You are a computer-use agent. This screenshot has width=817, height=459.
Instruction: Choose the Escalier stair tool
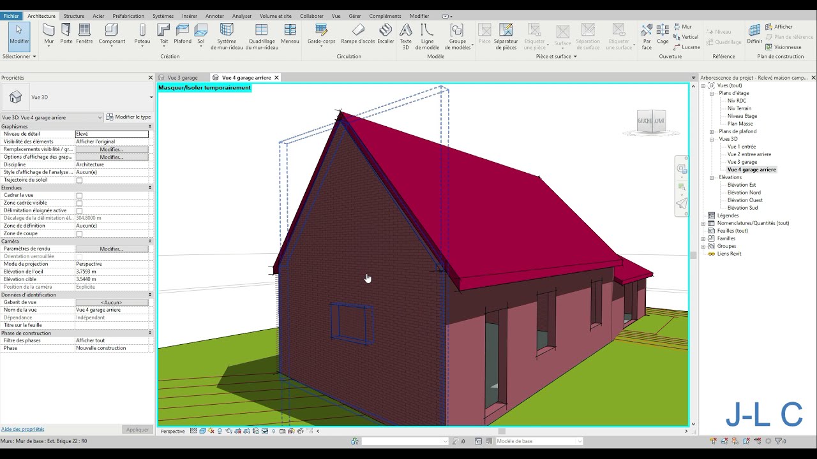tap(386, 34)
